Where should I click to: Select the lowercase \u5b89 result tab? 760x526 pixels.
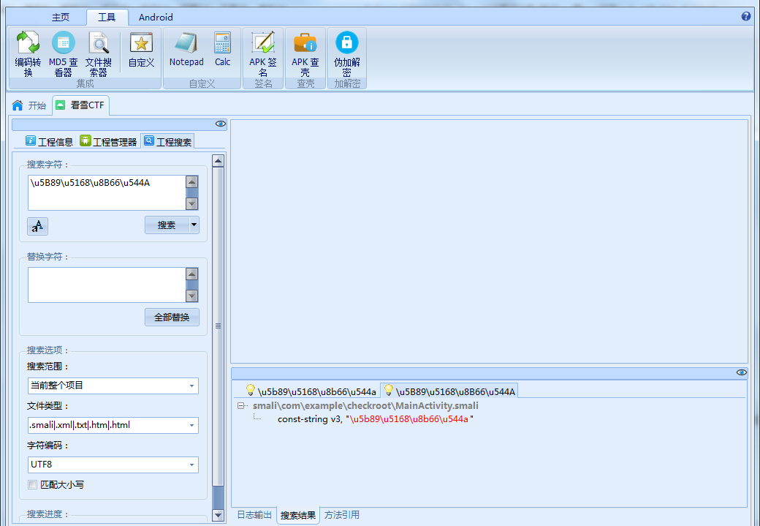(x=311, y=391)
